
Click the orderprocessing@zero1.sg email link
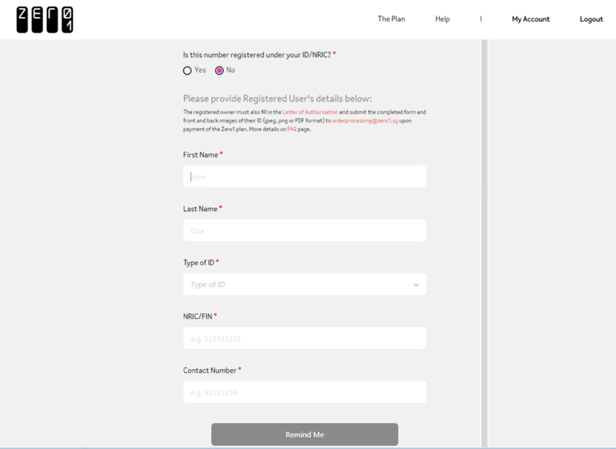(365, 121)
